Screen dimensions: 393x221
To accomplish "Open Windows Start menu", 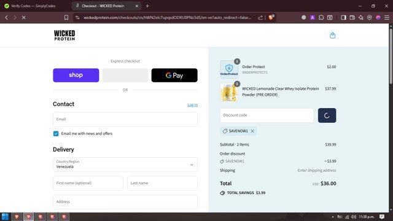I will [x=6, y=217].
